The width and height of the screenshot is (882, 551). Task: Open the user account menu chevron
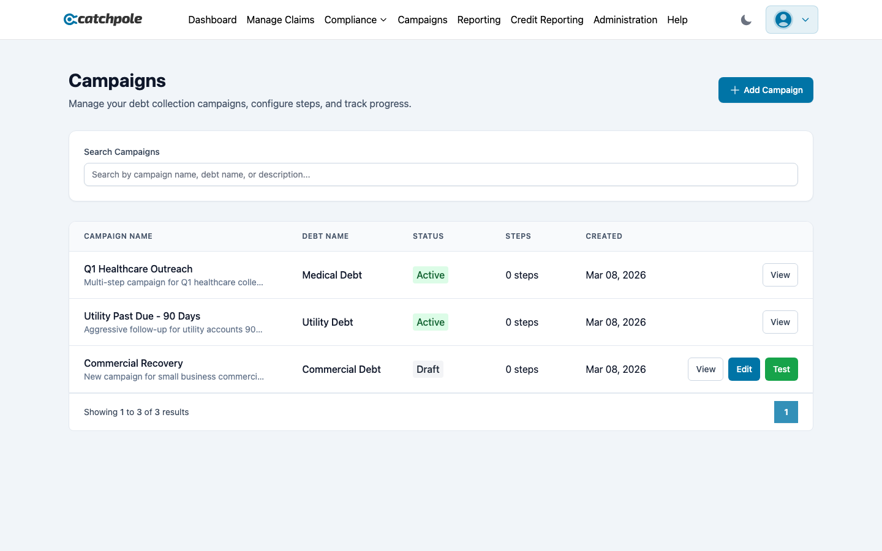coord(805,20)
